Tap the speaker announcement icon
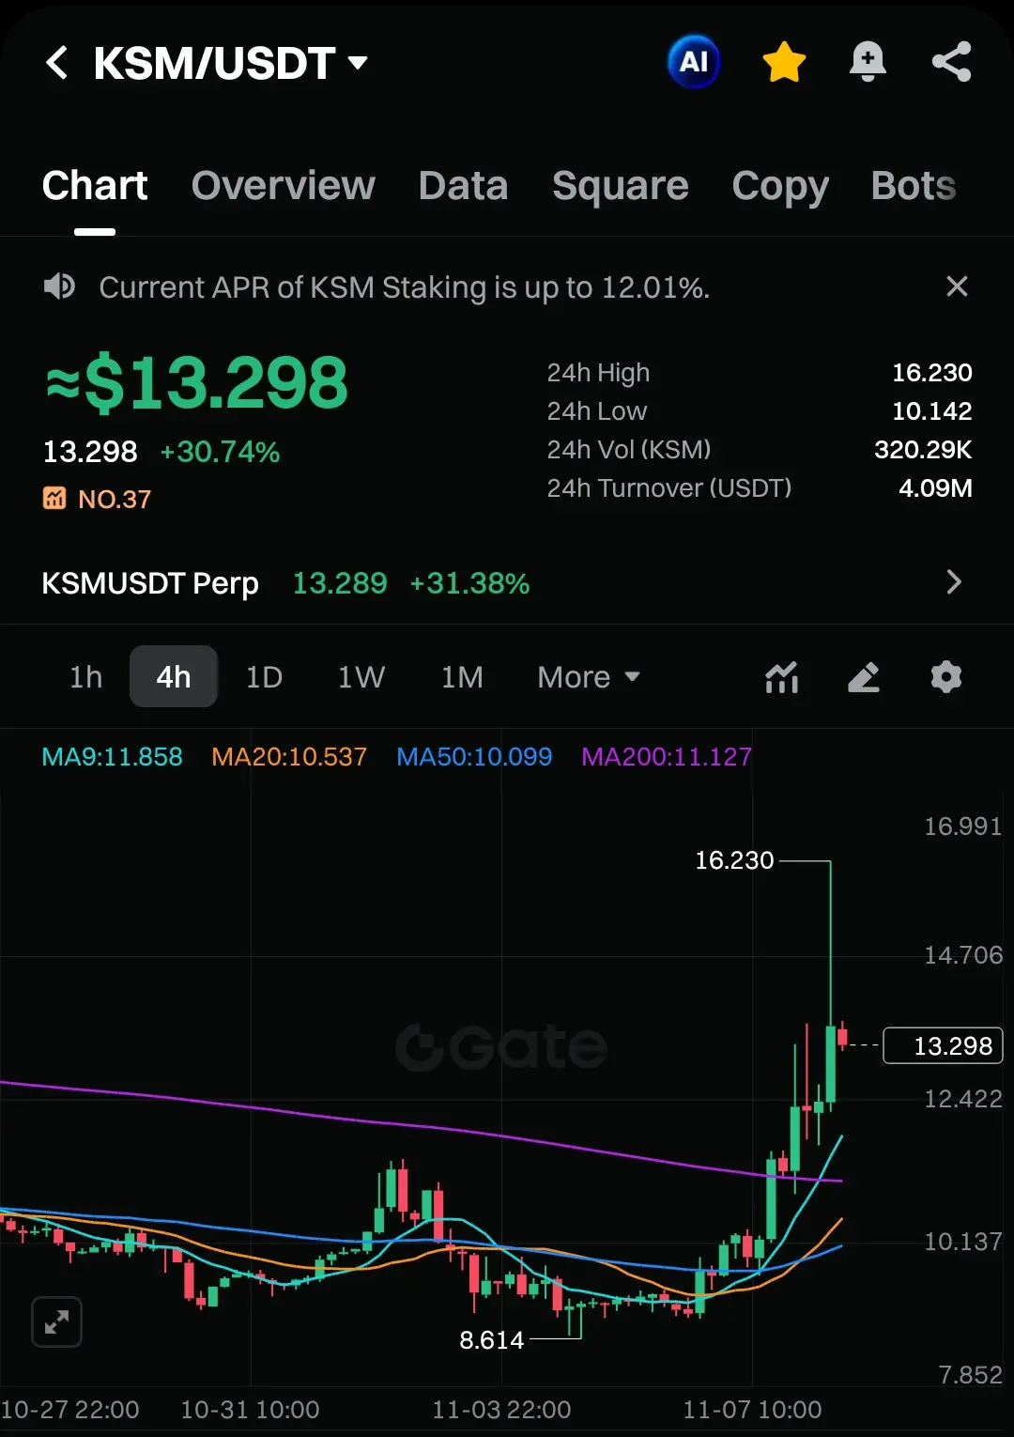Image resolution: width=1014 pixels, height=1437 pixels. pos(59,286)
